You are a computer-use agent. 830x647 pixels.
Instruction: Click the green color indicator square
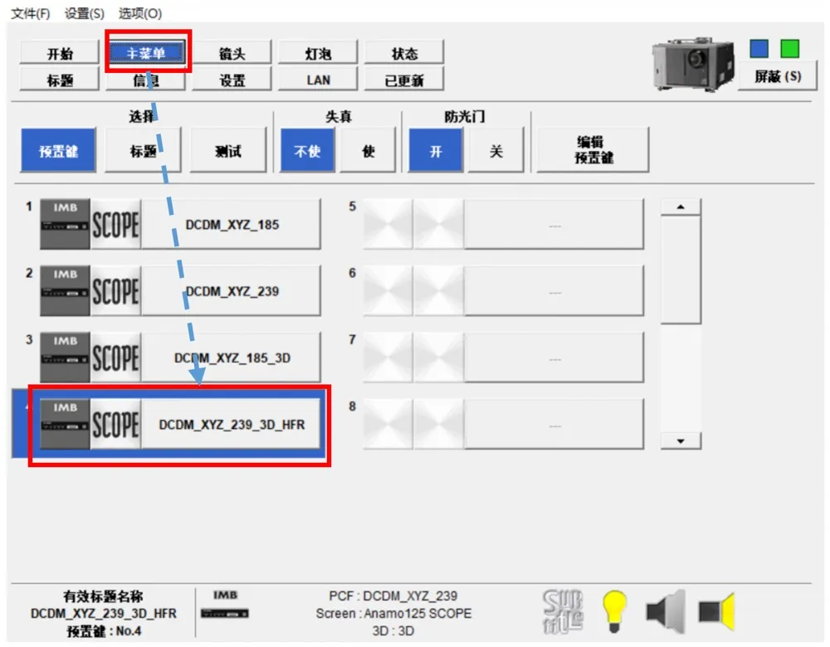(x=789, y=49)
